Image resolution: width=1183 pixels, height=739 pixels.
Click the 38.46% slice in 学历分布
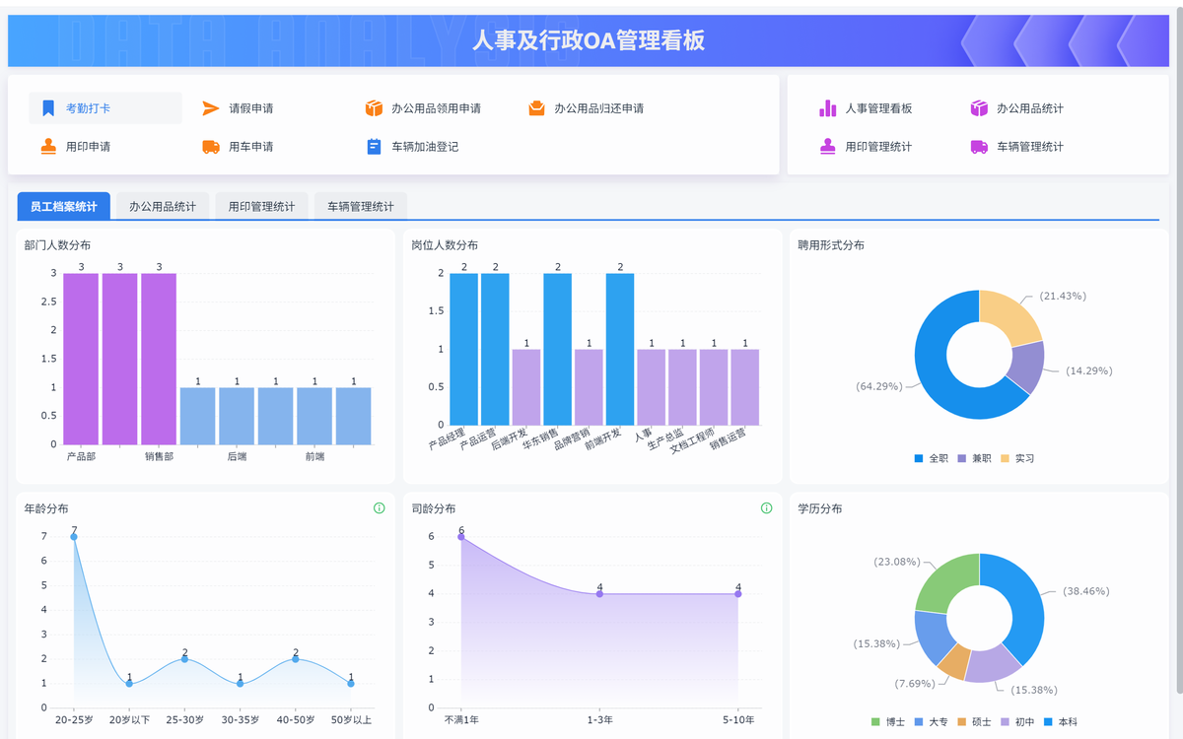pyautogui.click(x=1025, y=603)
